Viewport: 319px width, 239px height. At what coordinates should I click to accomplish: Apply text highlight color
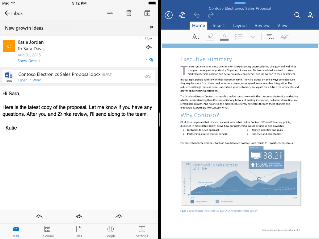(210, 37)
